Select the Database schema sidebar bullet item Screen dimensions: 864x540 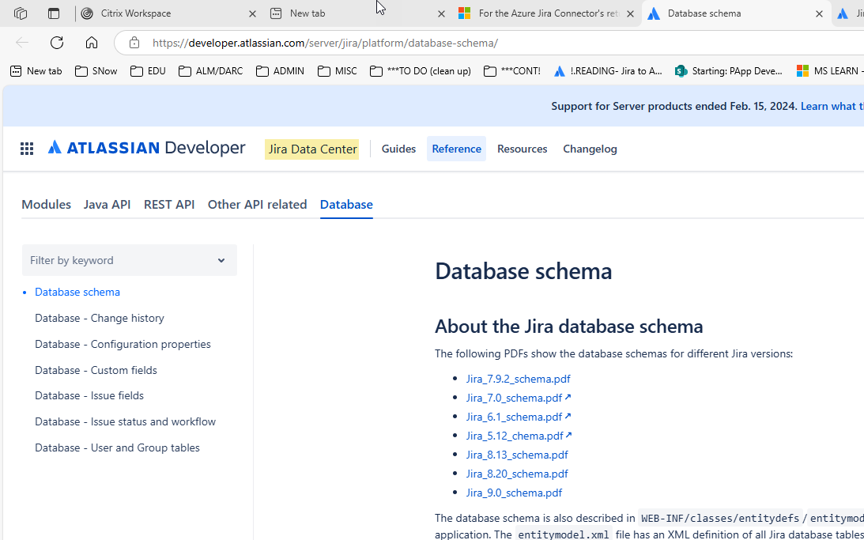point(77,292)
